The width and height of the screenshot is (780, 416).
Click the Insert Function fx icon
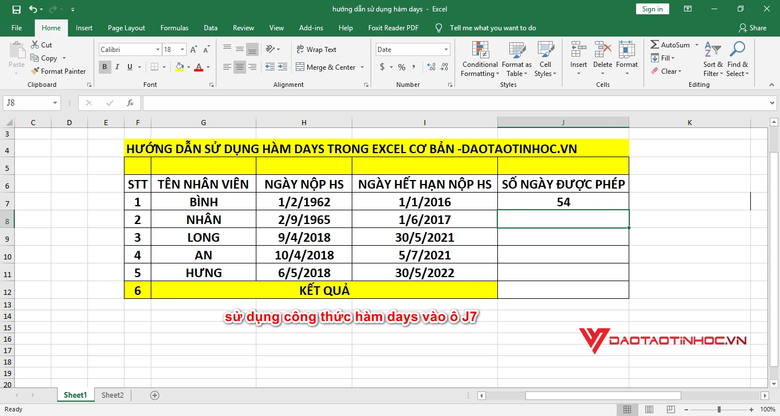pyautogui.click(x=130, y=103)
